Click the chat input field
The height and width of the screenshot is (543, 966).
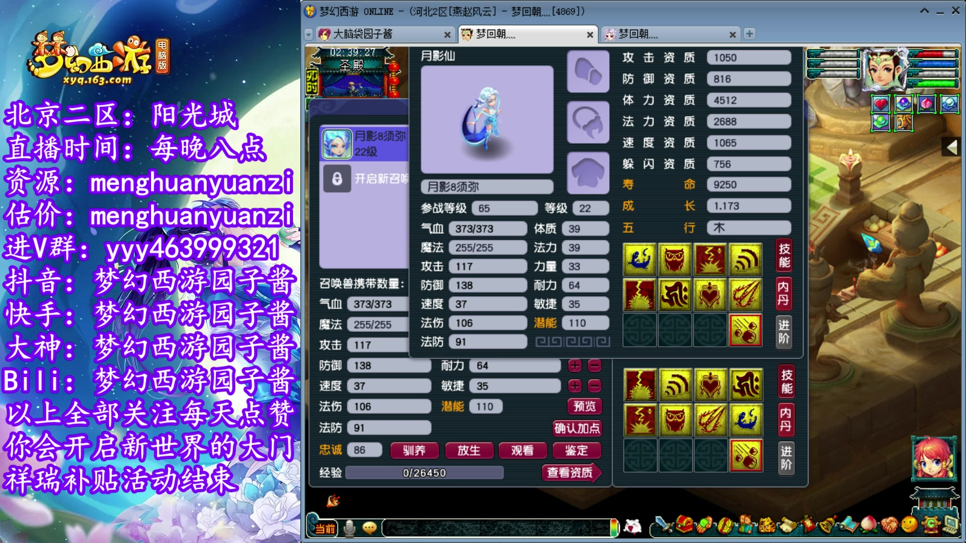coord(496,528)
